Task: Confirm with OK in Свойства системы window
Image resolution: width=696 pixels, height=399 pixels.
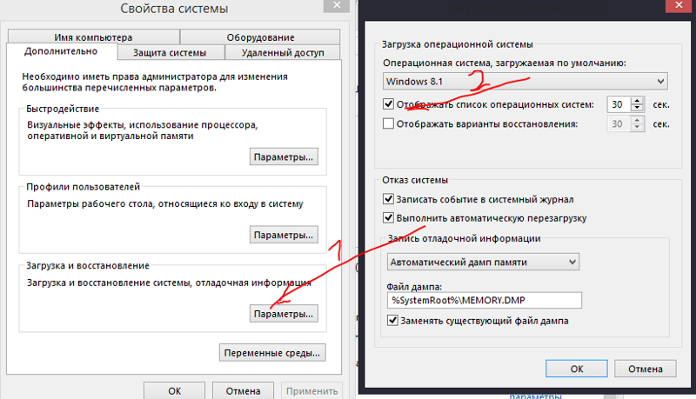Action: (175, 391)
